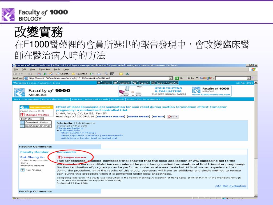Click the Faculty of 1000 Biology slide logo
Screen dimensions: 273x205
tap(35, 15)
